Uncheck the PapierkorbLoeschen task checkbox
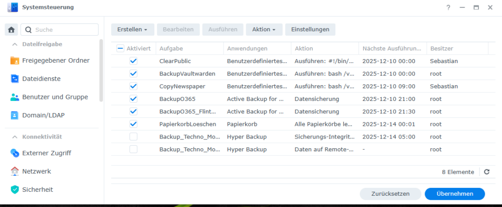The width and height of the screenshot is (502, 207). (x=133, y=124)
